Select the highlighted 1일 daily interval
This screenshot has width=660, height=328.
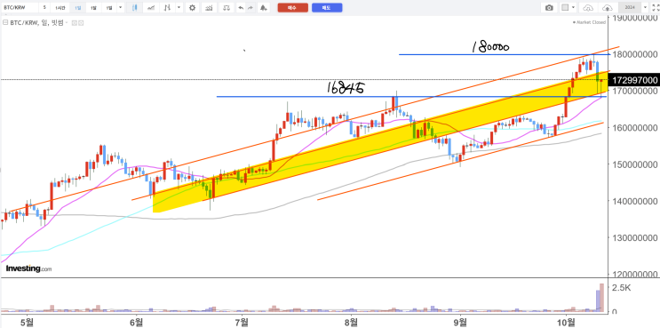click(77, 8)
